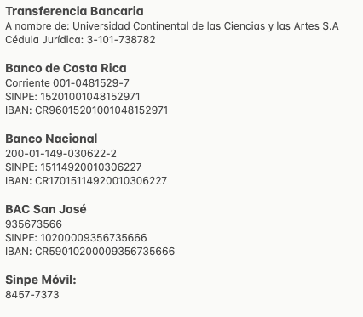Click the SINPE number 15114920010306227
The image size is (363, 317).
(x=91, y=167)
